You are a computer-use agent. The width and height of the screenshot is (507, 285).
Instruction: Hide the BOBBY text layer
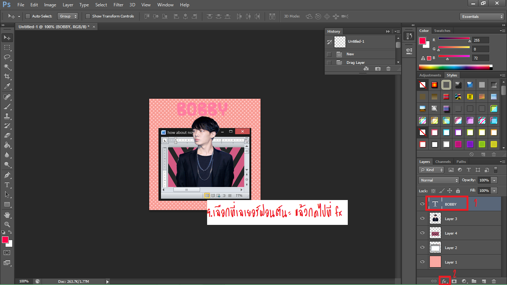[422, 204]
